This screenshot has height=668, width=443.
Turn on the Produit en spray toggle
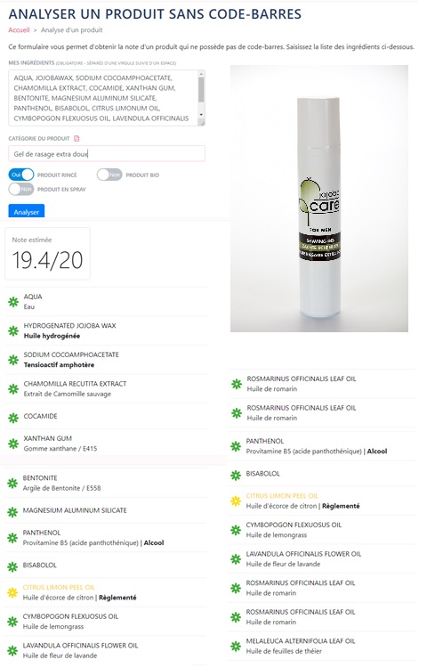(x=21, y=189)
